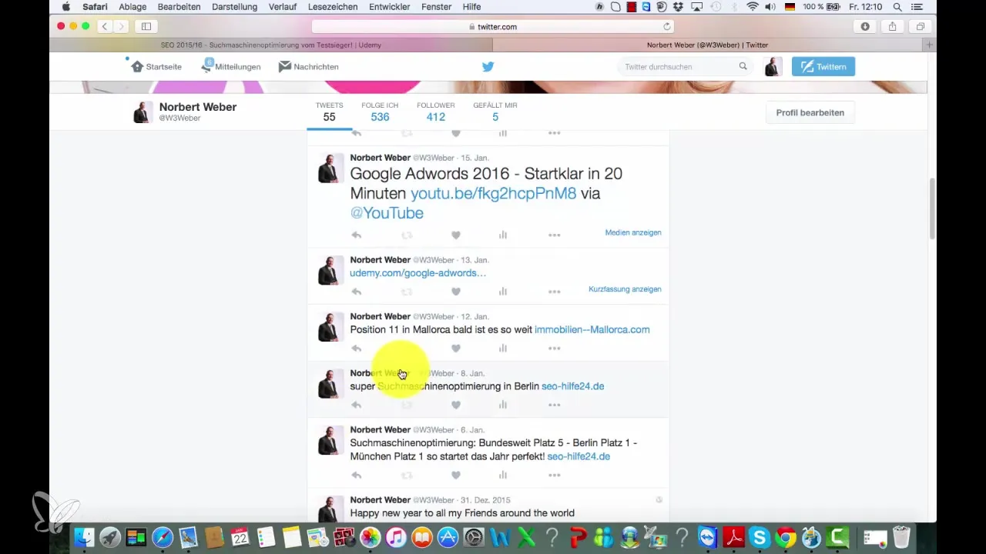Reload page in Safari address bar
Viewport: 986px width, 554px height.
click(x=667, y=26)
